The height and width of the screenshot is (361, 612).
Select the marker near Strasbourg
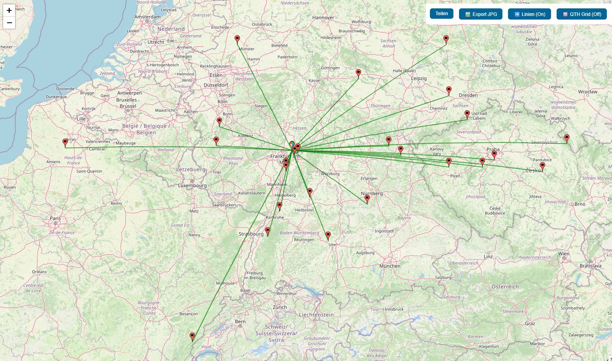(x=268, y=231)
